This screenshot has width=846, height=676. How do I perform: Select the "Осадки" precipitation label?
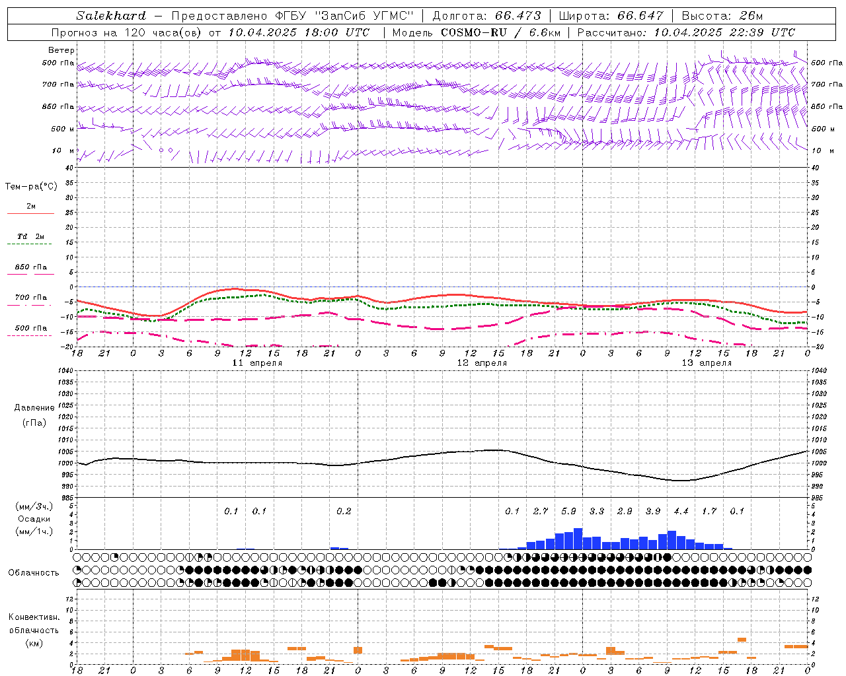click(34, 519)
